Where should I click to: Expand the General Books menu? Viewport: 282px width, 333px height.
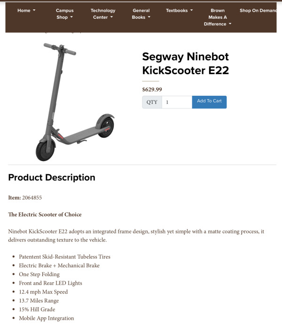point(141,14)
